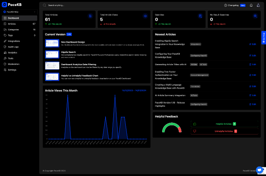Click the Unhelpful Articles button

(224, 131)
